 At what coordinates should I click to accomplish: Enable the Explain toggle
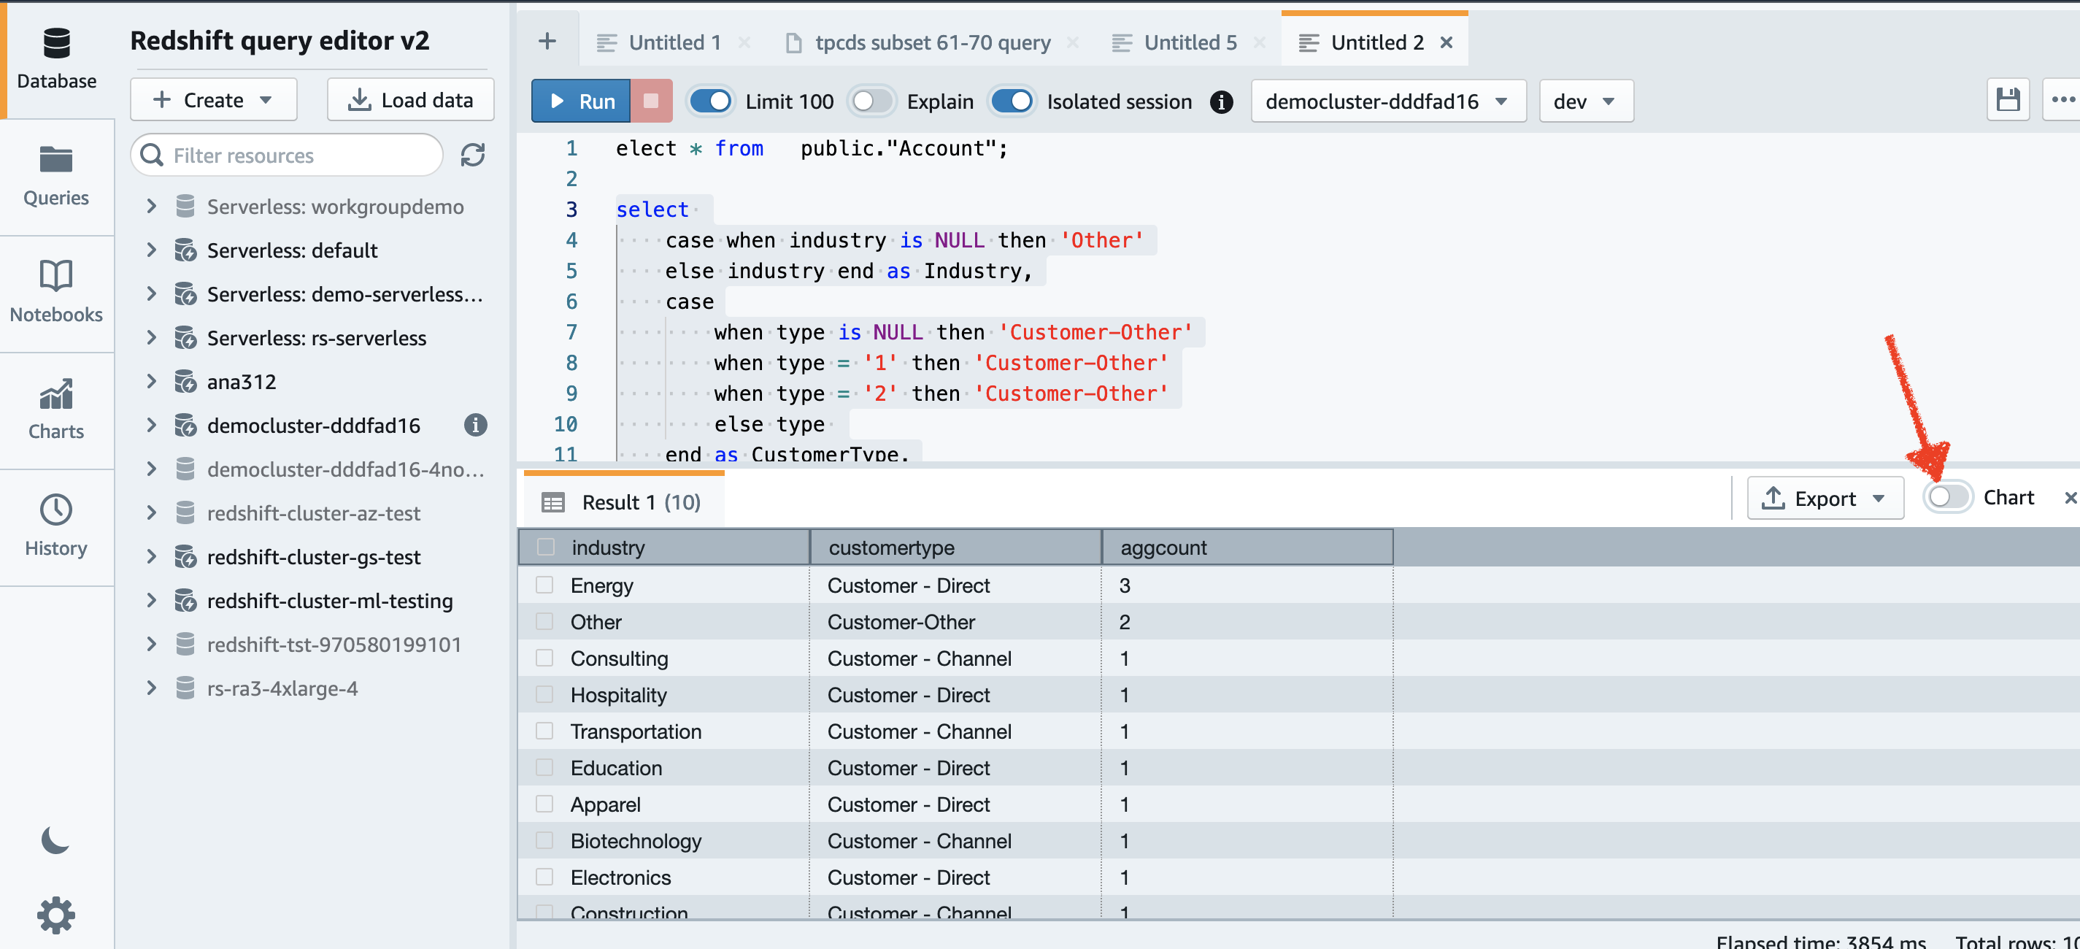(x=872, y=101)
